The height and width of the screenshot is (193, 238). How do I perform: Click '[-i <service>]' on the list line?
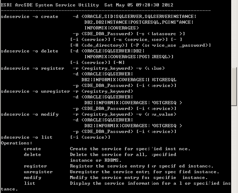[90, 137]
